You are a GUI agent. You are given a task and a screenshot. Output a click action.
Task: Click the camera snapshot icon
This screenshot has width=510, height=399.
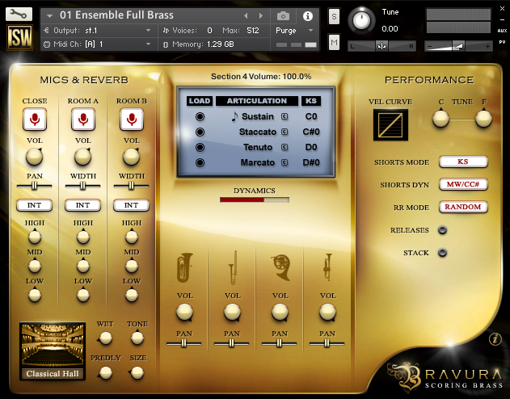click(x=283, y=16)
